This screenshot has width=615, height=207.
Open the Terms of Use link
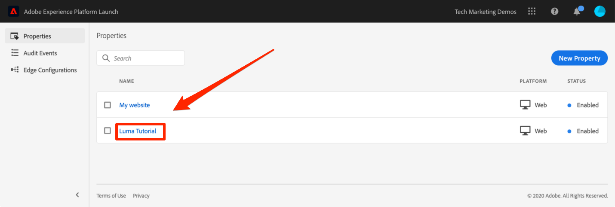tap(111, 195)
